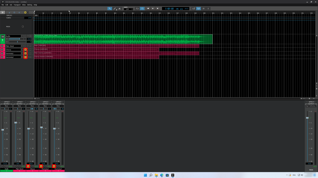Unmute Harmony2 in the mixer strip
318x178 pixels.
(x=54, y=166)
